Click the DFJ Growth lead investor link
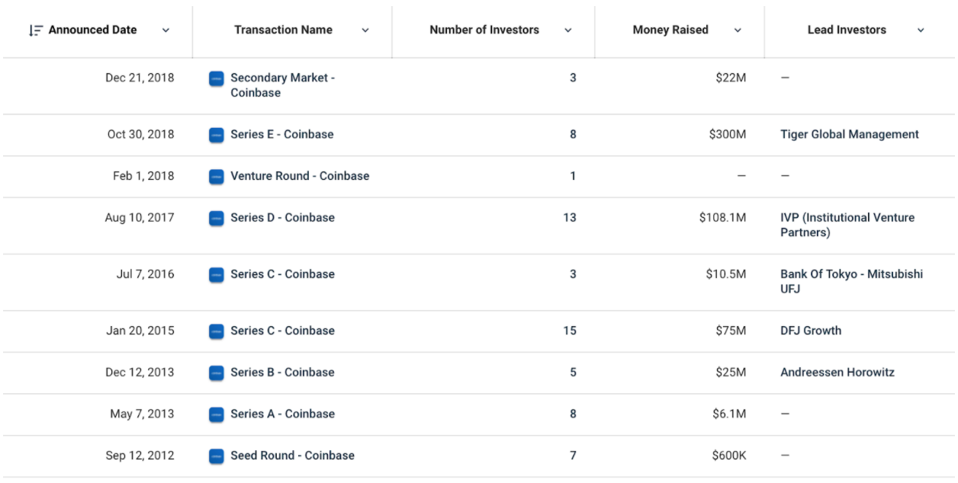Screen dimensions: 958x483 [x=811, y=331]
